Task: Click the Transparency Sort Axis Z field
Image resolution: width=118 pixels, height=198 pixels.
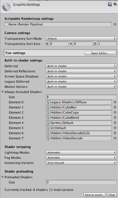Action: pos(107,44)
